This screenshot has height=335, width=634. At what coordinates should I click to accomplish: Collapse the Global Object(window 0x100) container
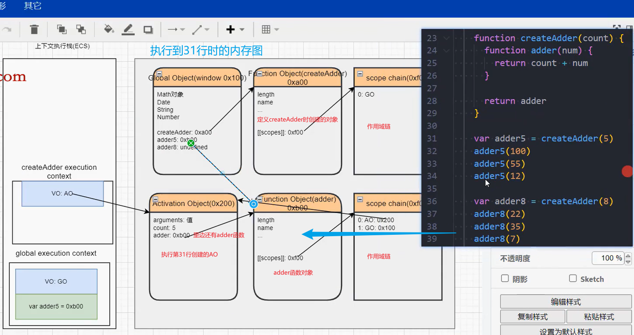coord(159,74)
